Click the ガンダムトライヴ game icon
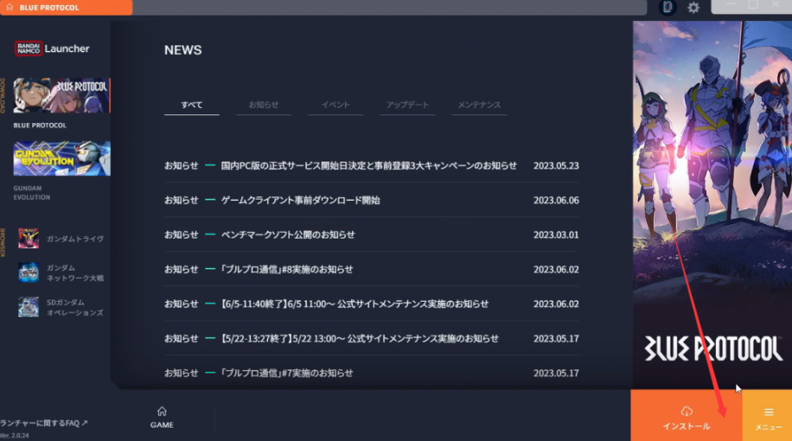Image resolution: width=792 pixels, height=441 pixels. point(29,239)
